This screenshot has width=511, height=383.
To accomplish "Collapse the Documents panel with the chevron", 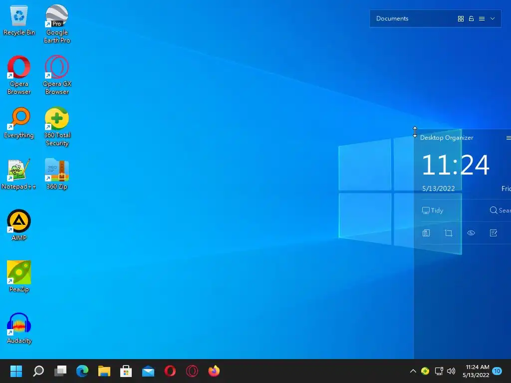I will 493,18.
